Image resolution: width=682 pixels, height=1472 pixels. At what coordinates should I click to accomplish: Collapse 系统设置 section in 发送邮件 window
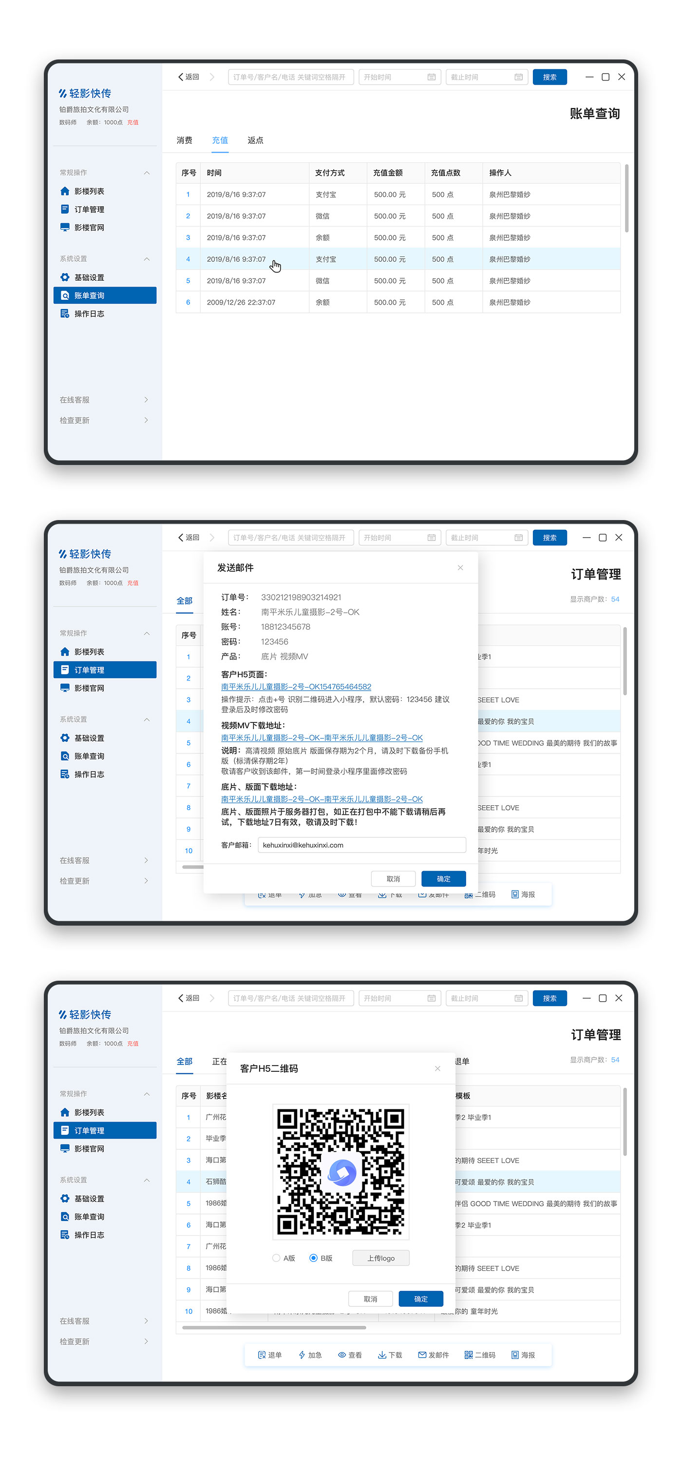147,719
